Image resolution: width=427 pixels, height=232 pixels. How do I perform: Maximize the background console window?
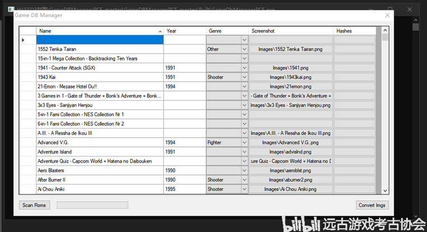[390, 10]
